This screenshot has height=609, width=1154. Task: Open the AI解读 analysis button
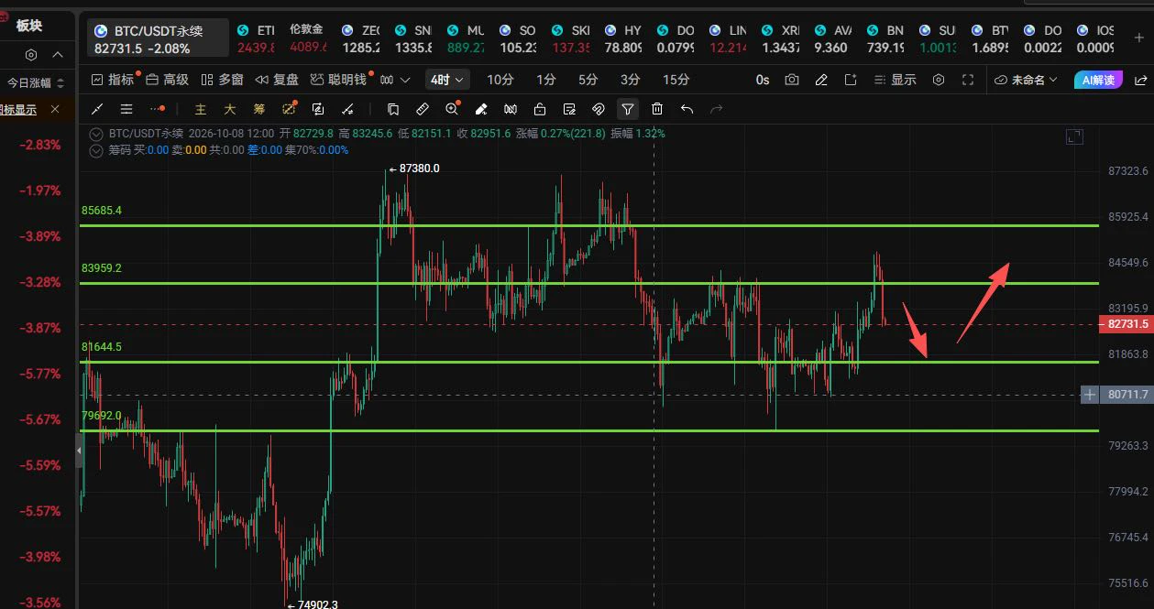pos(1098,80)
